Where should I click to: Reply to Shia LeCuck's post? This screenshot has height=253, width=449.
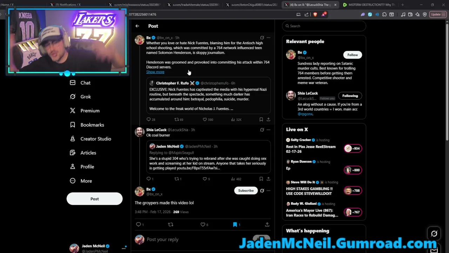(x=148, y=179)
